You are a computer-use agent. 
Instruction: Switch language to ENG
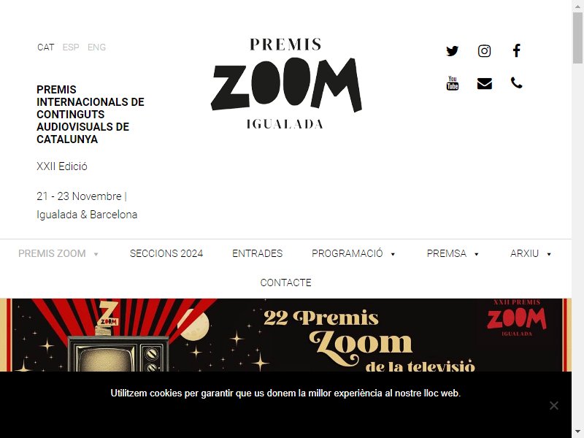(x=96, y=47)
